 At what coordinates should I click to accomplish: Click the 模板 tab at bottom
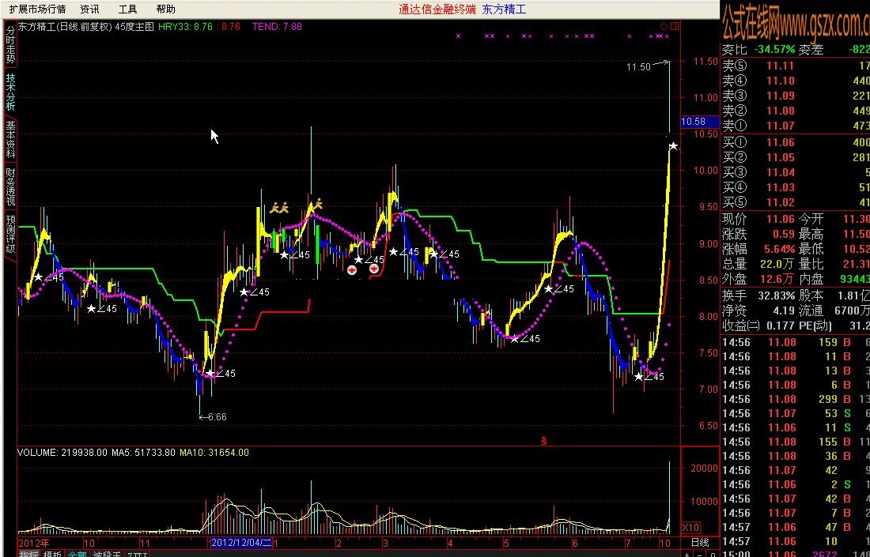coord(53,553)
